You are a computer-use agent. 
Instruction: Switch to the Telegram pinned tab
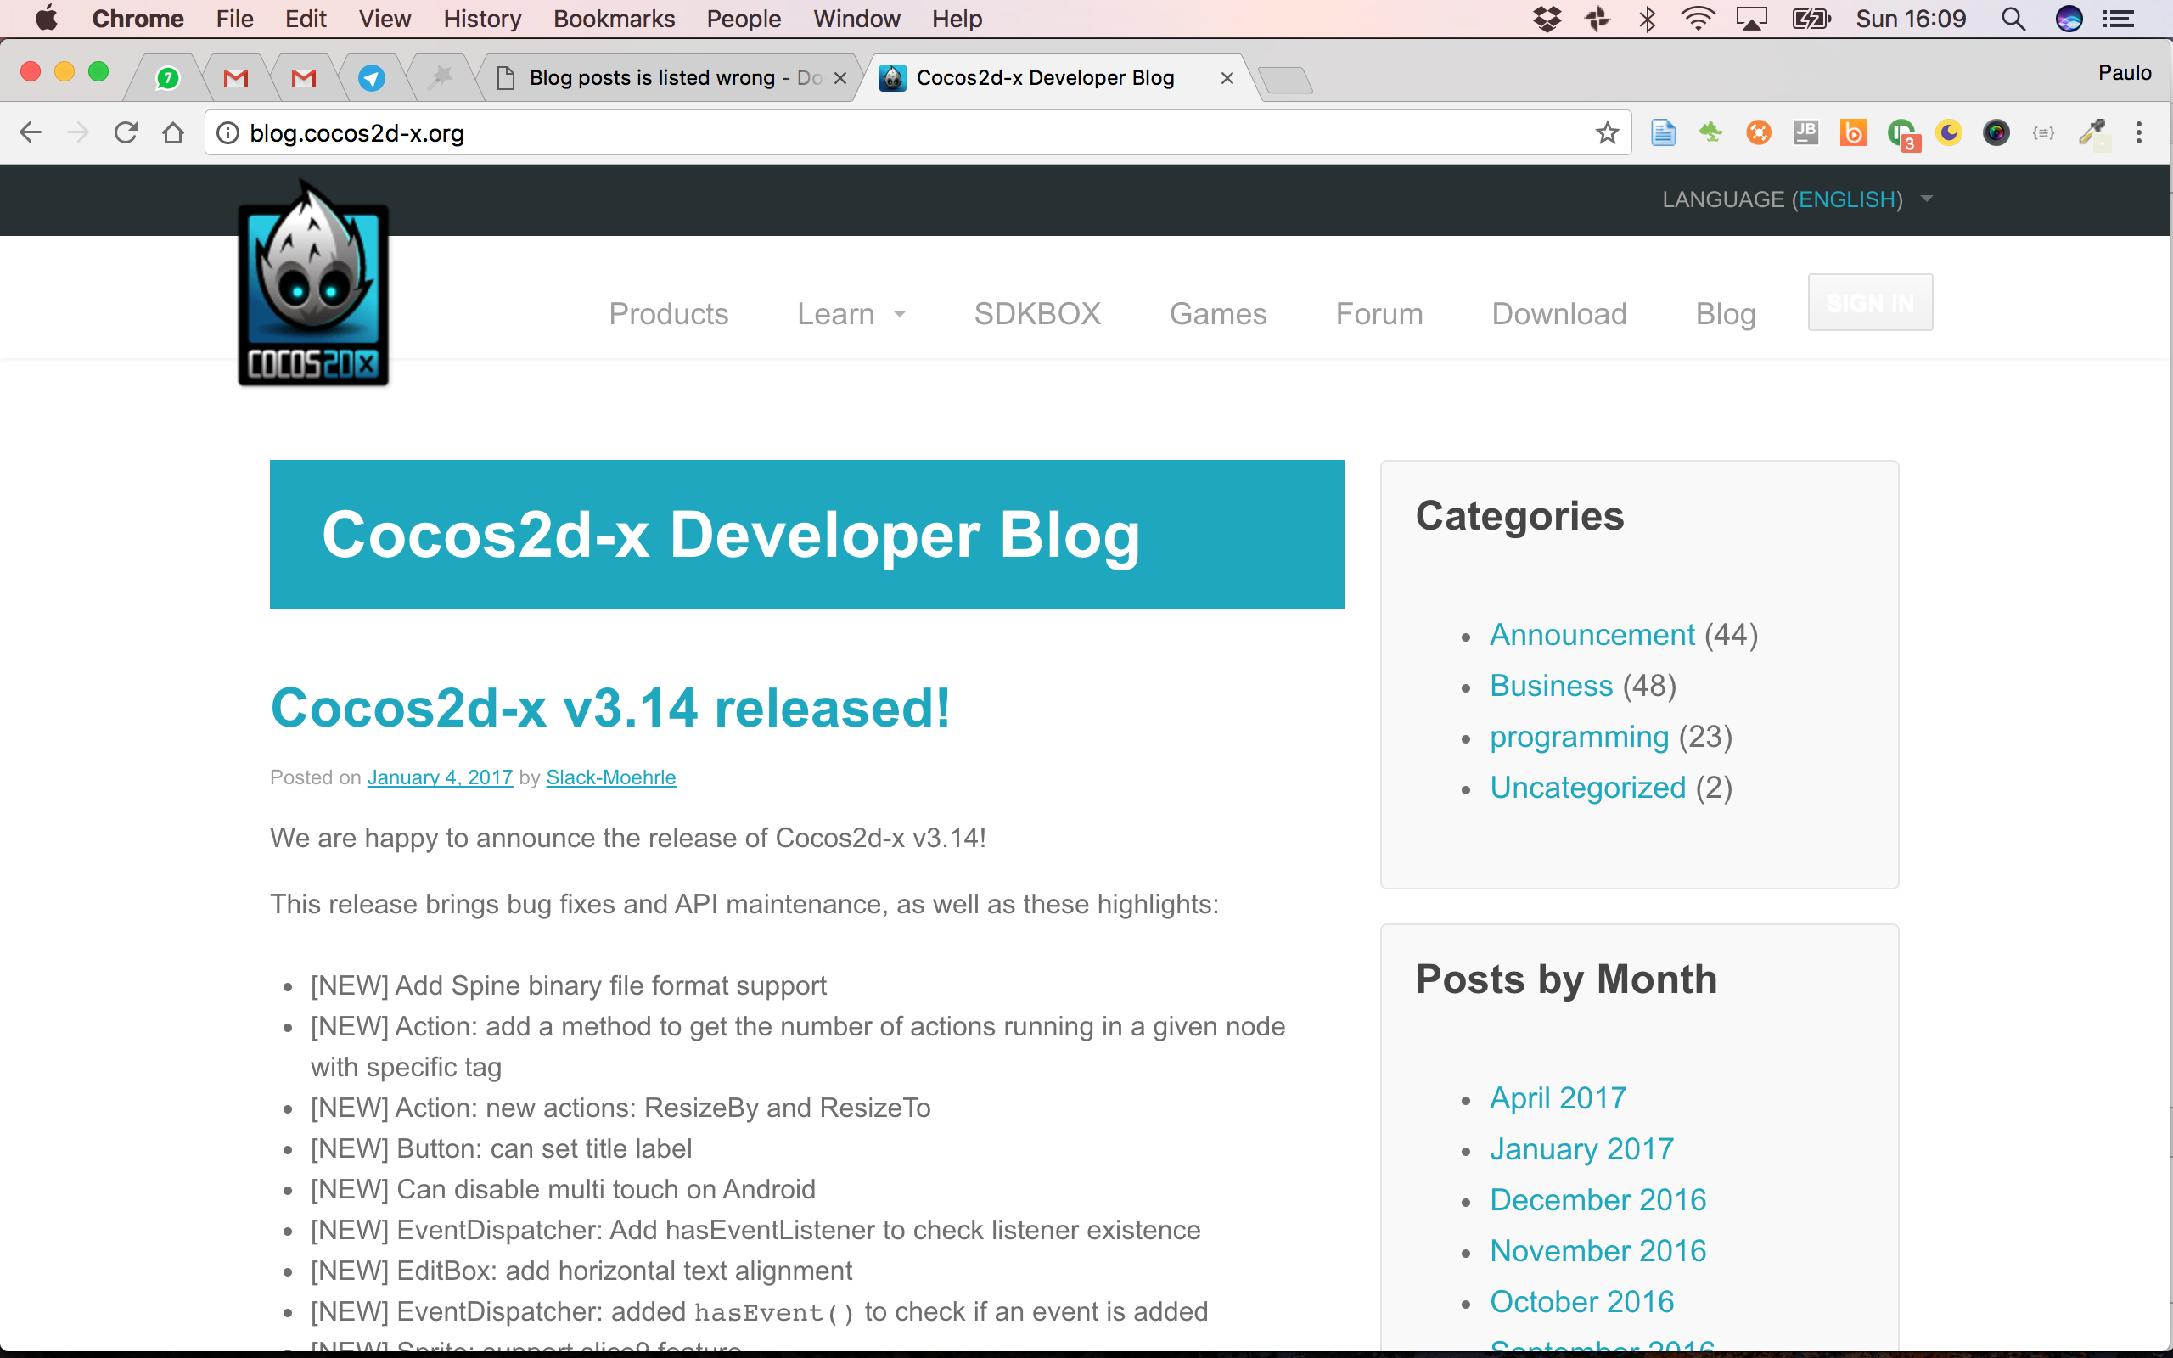tap(372, 78)
